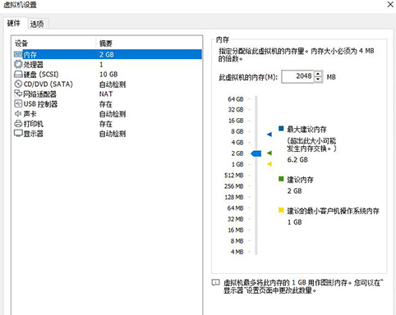The height and width of the screenshot is (315, 396).
Task: Click the 8 GB slider label
Action: coord(237,131)
